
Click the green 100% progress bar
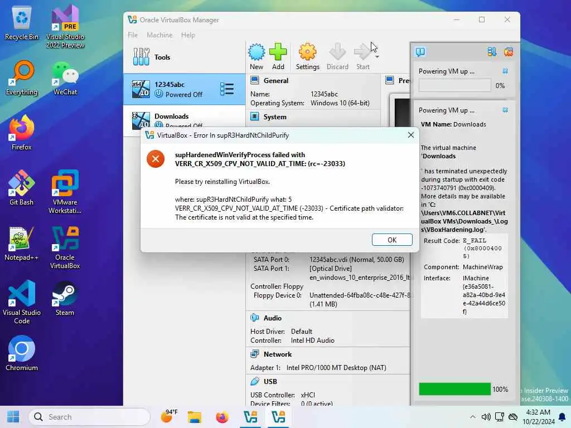point(454,389)
